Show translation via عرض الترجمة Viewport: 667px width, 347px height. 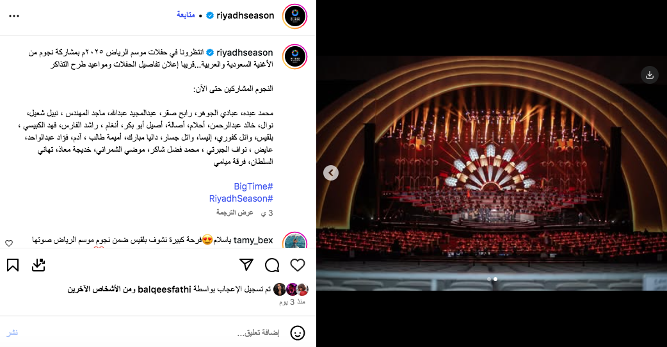click(x=234, y=212)
